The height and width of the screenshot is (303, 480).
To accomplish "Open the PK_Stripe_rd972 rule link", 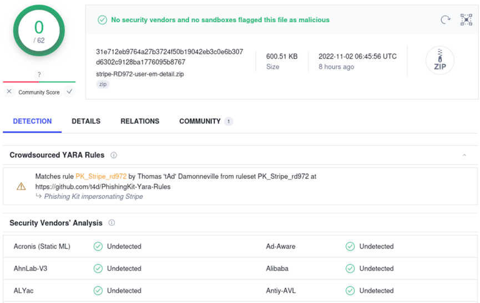I will (100, 177).
